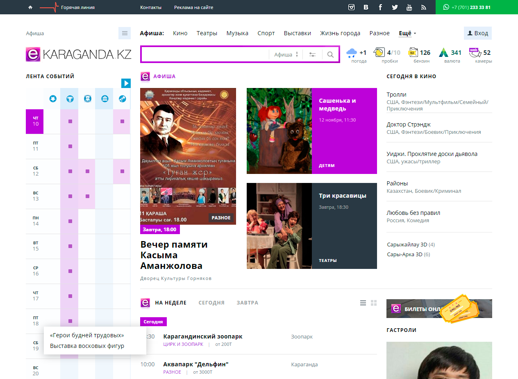Toggle the teddy bear kids category filter

[x=87, y=99]
